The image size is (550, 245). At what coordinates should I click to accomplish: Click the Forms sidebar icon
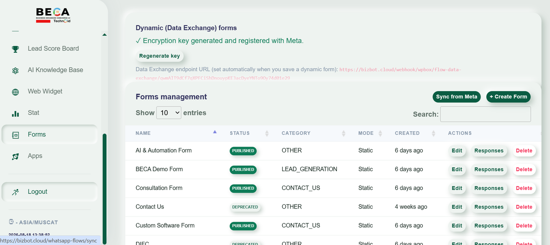point(15,135)
